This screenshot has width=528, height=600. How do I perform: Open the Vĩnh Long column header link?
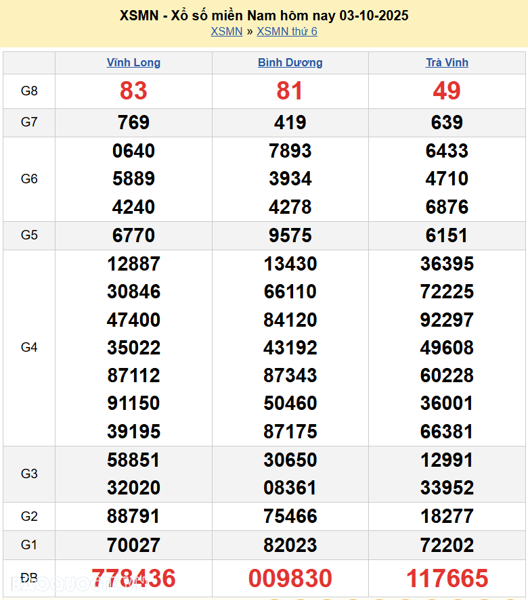[x=133, y=63]
